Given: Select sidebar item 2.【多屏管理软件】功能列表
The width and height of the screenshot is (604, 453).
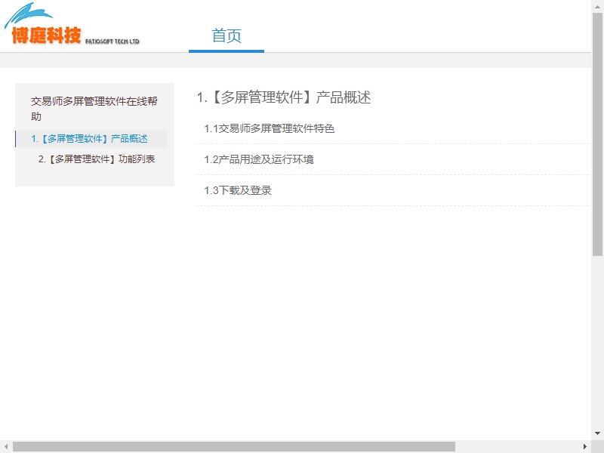Looking at the screenshot, I should click(97, 159).
